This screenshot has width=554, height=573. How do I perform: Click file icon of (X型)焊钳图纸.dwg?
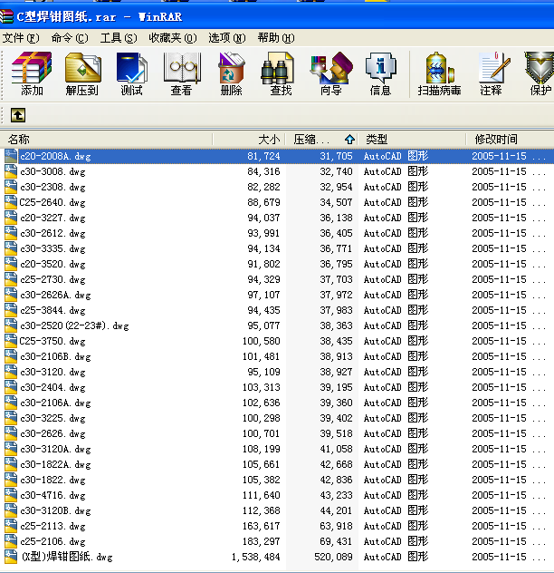click(11, 557)
